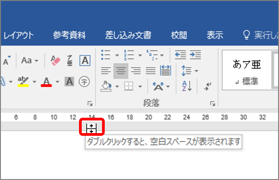
Task: Align text left
Action: click(x=106, y=71)
